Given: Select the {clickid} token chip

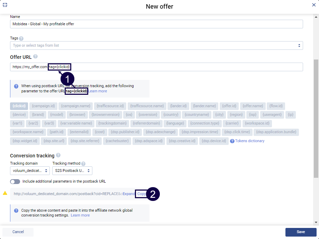Looking at the screenshot, I should pyautogui.click(x=19, y=106).
